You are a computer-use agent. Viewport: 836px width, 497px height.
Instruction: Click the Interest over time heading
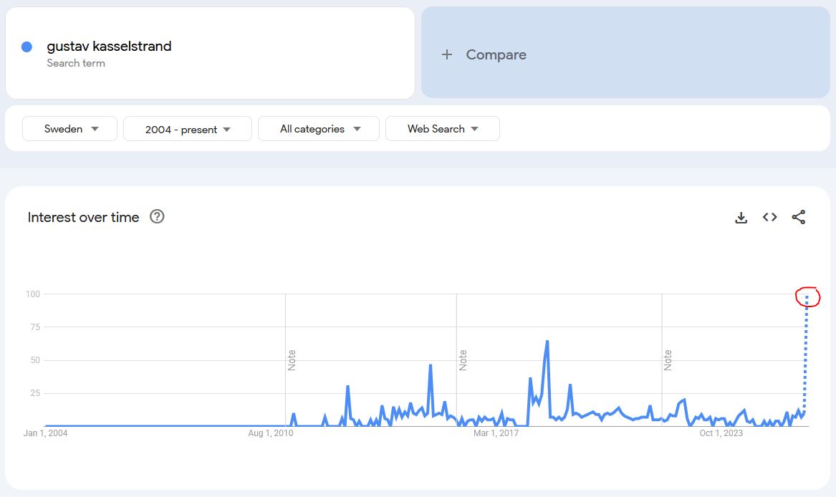pos(83,217)
